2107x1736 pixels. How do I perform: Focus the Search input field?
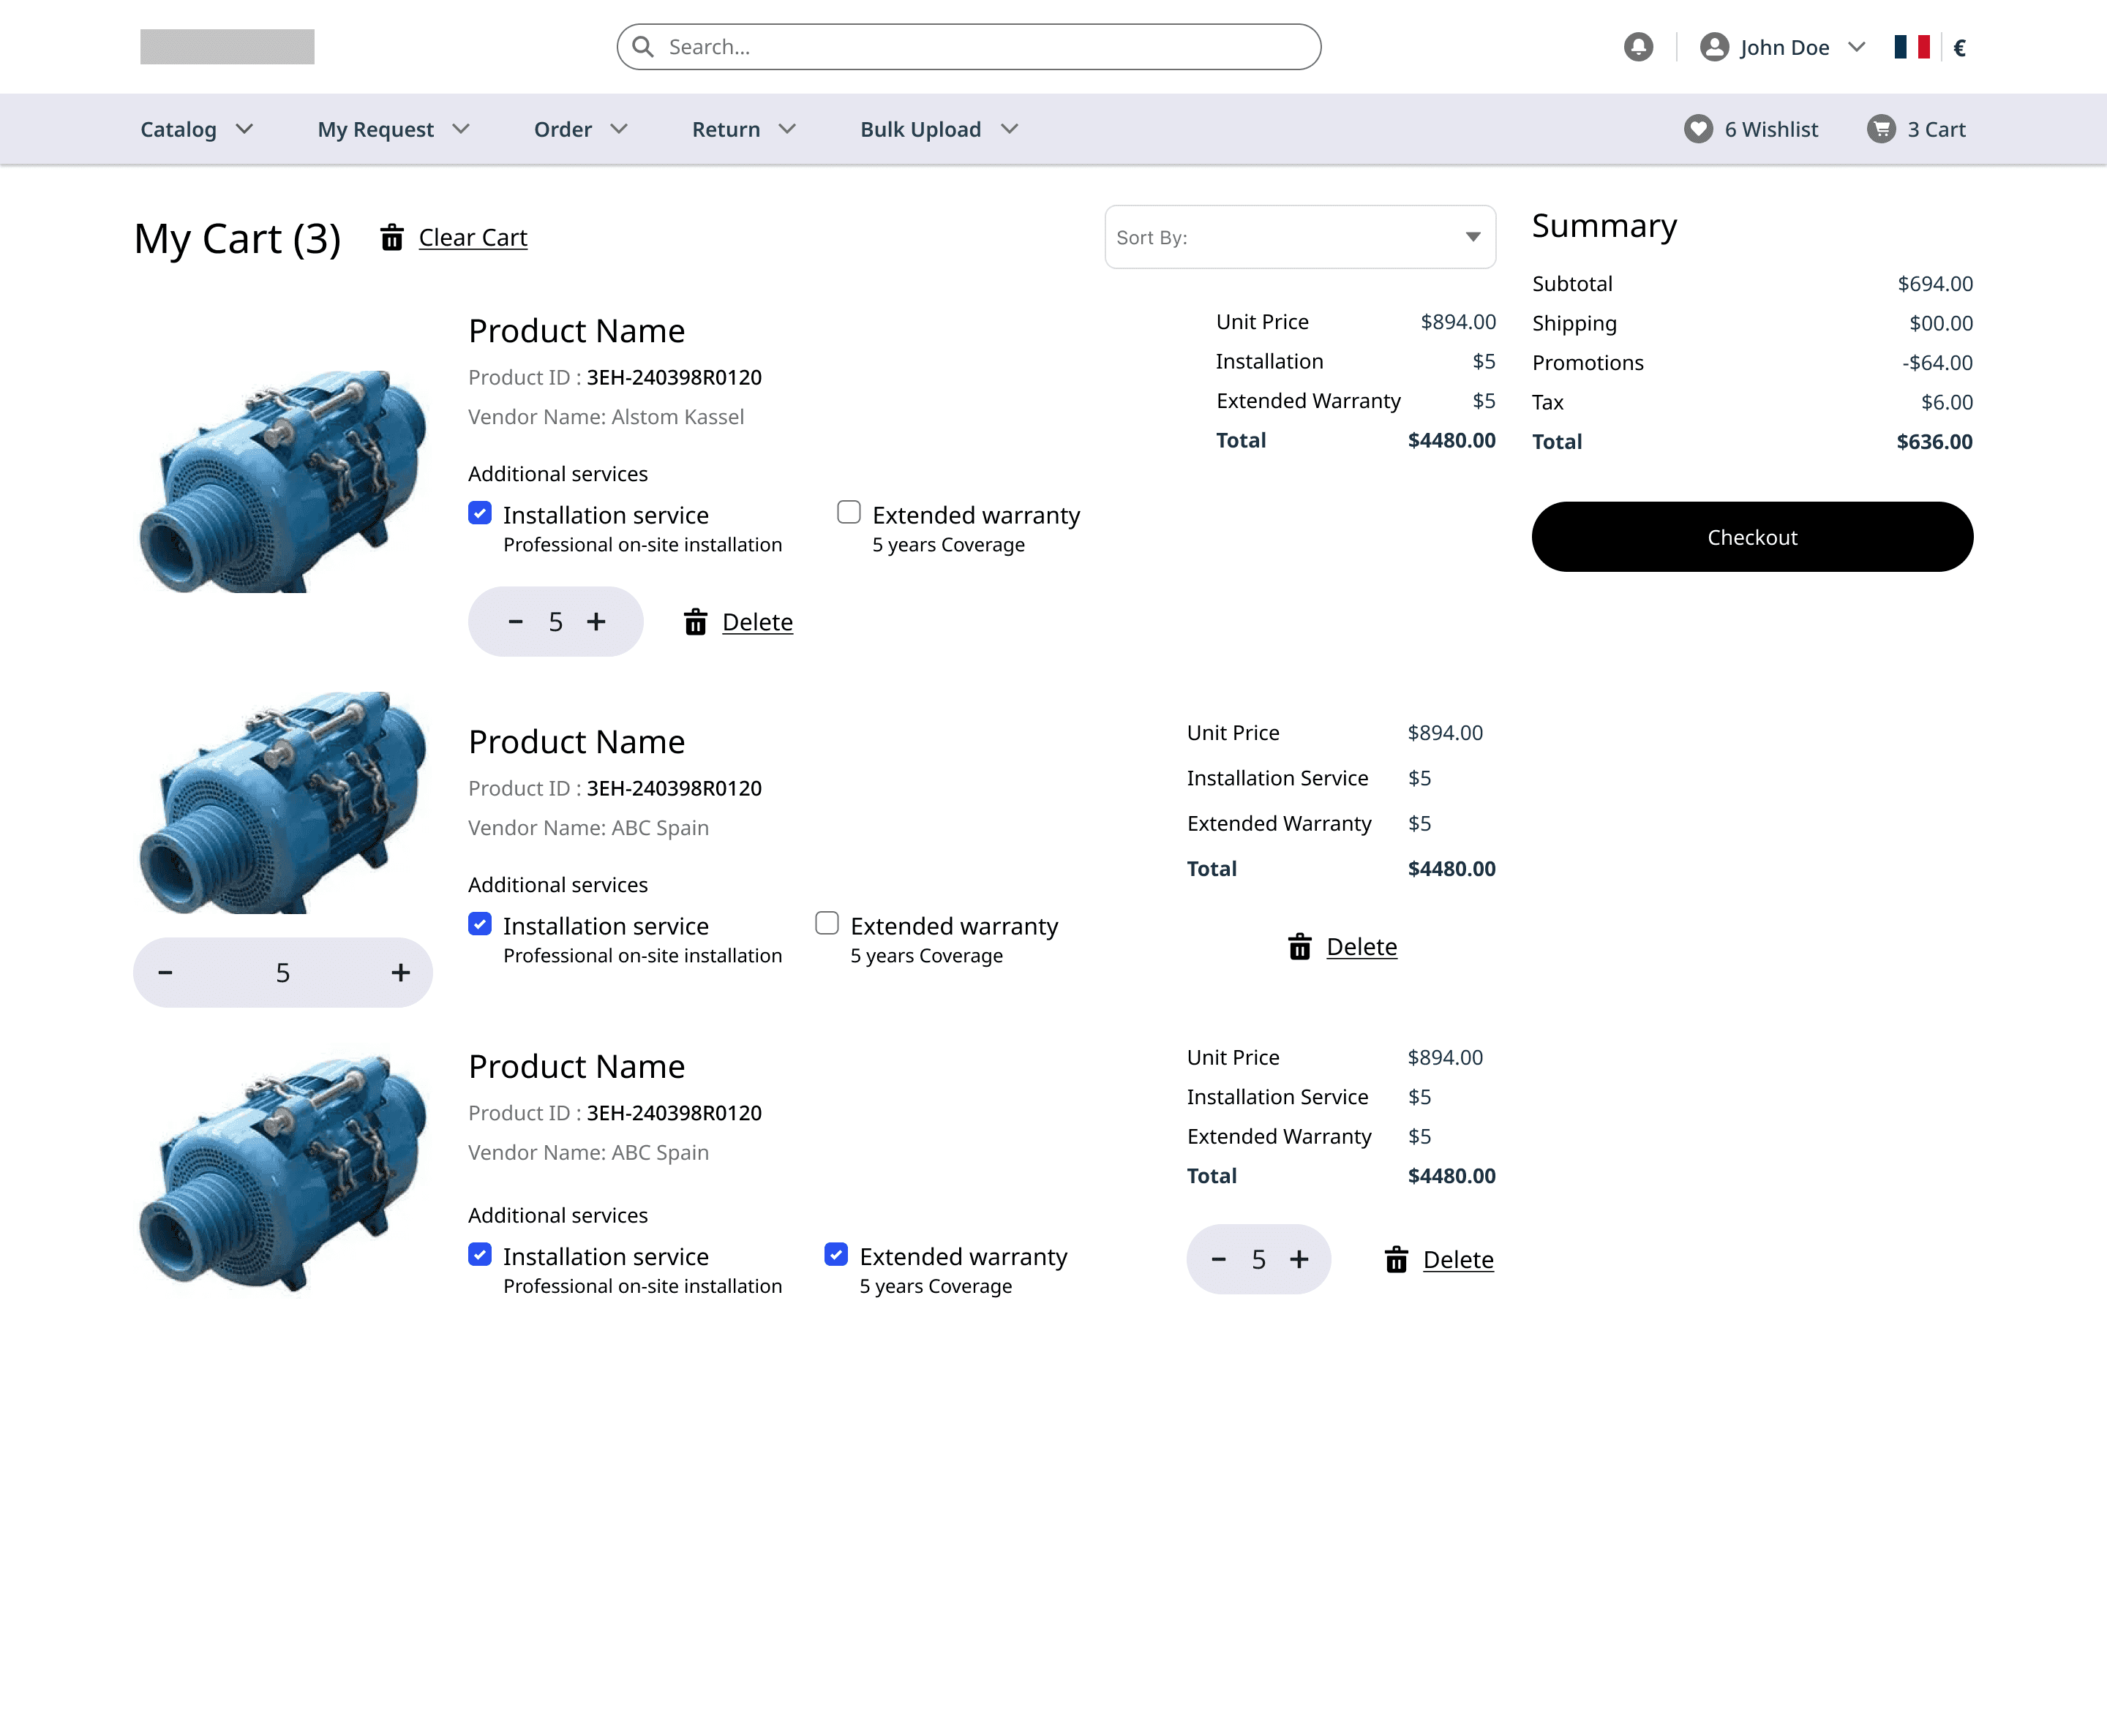click(969, 47)
